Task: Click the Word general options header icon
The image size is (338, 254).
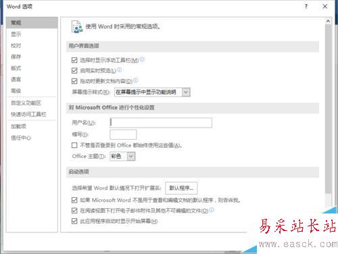Action: pos(77,27)
